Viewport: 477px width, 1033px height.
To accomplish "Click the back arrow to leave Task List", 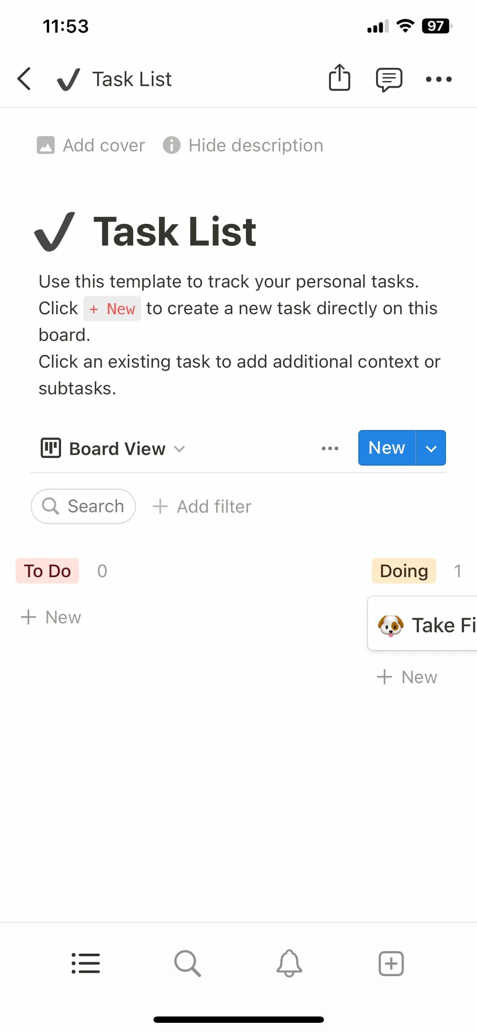I will 24,79.
